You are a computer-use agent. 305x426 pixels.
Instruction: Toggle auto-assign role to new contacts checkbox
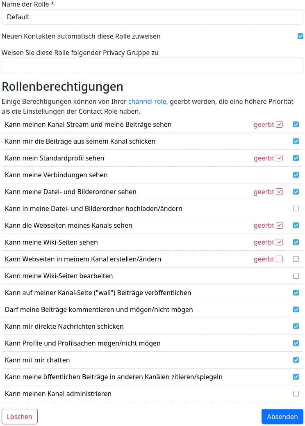click(x=300, y=36)
